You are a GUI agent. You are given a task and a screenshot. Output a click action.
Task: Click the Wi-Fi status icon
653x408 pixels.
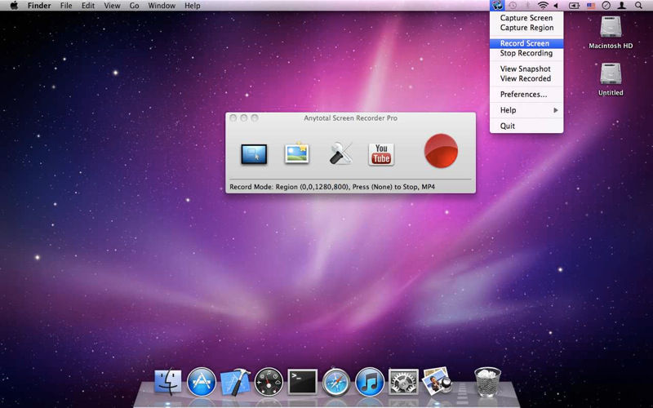tap(543, 6)
